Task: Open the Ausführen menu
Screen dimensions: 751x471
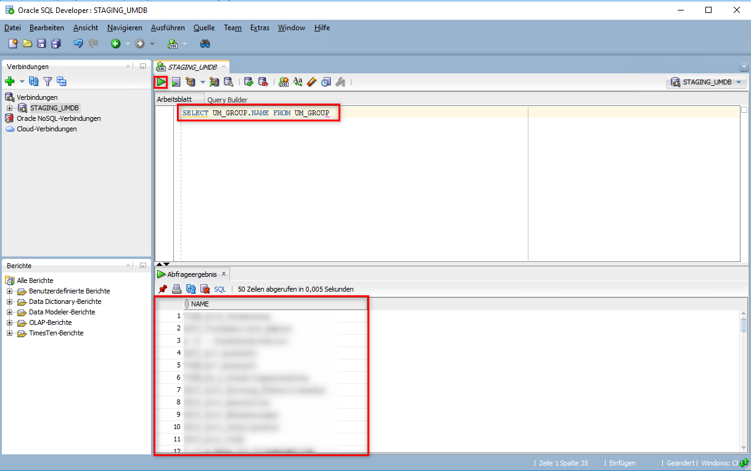Action: click(x=167, y=28)
